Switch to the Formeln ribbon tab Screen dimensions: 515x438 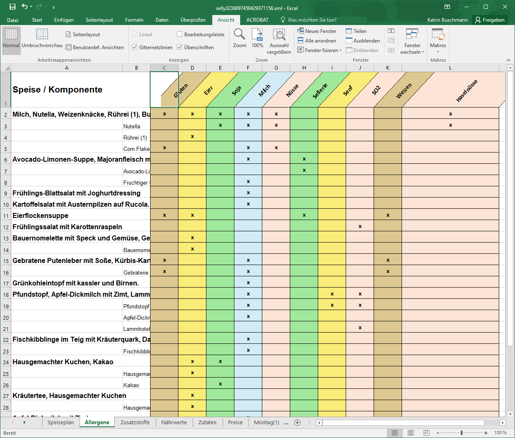coord(134,20)
